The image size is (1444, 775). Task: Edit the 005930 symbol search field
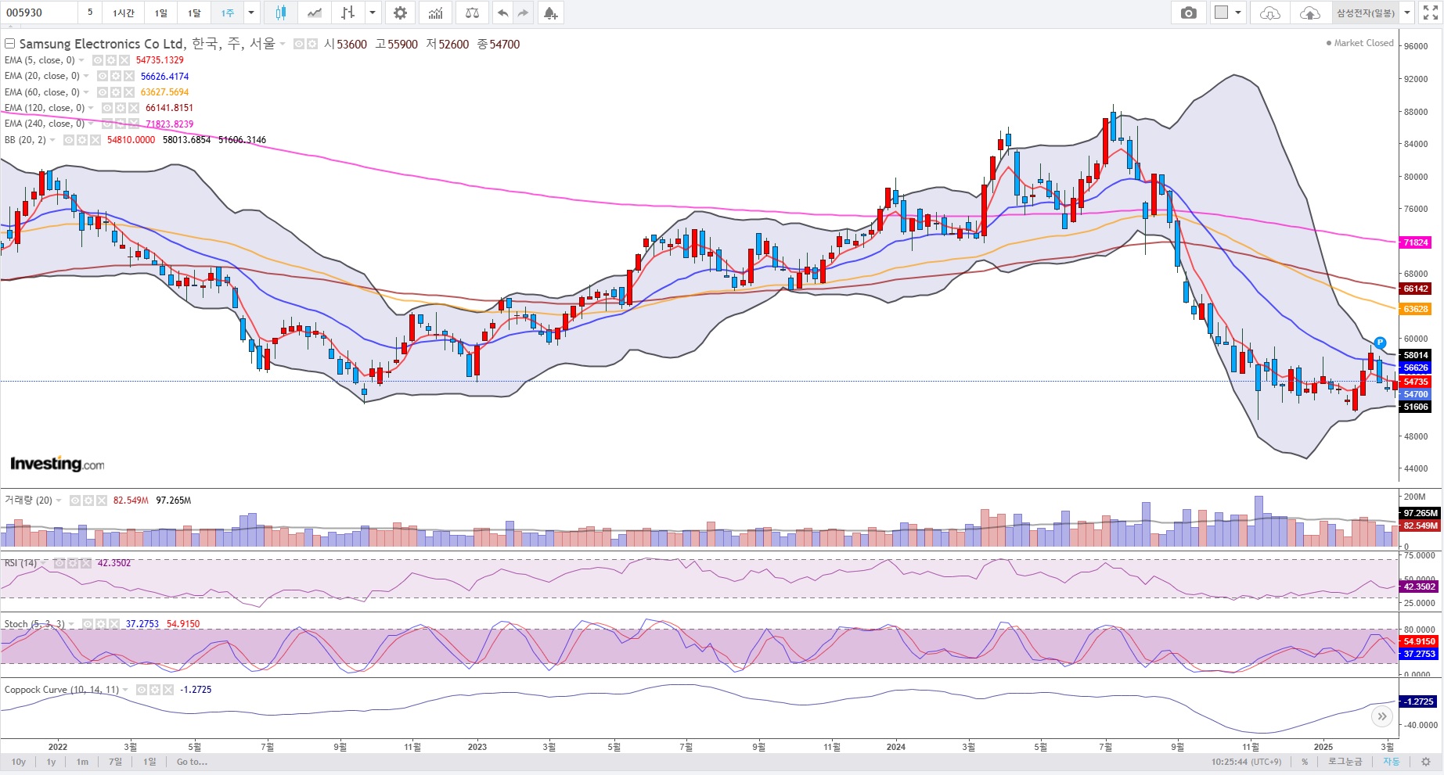(39, 13)
